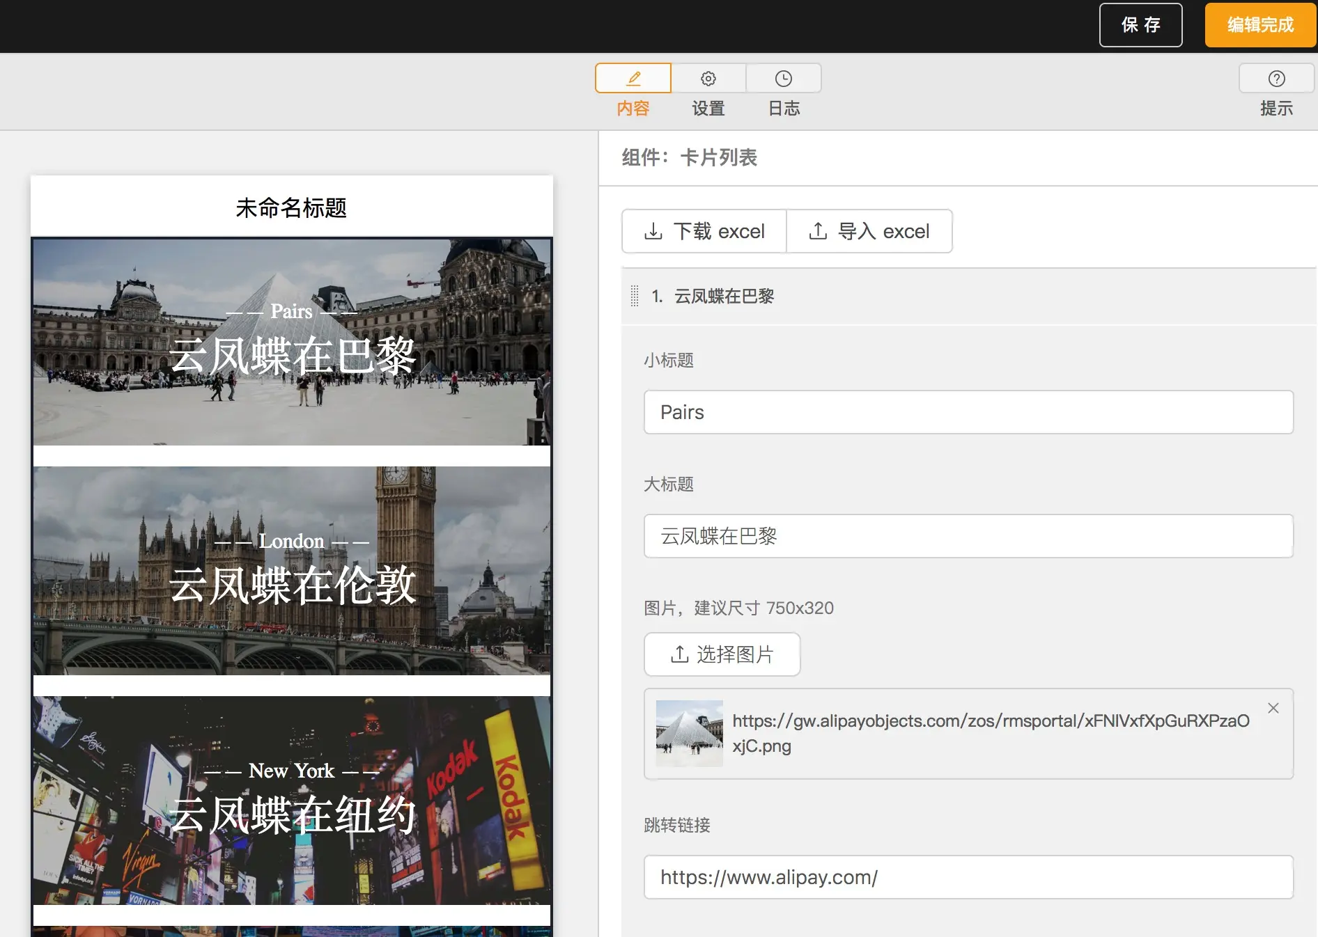Select the 云凤蝶在巴黎 Paris card preview

coord(292,342)
